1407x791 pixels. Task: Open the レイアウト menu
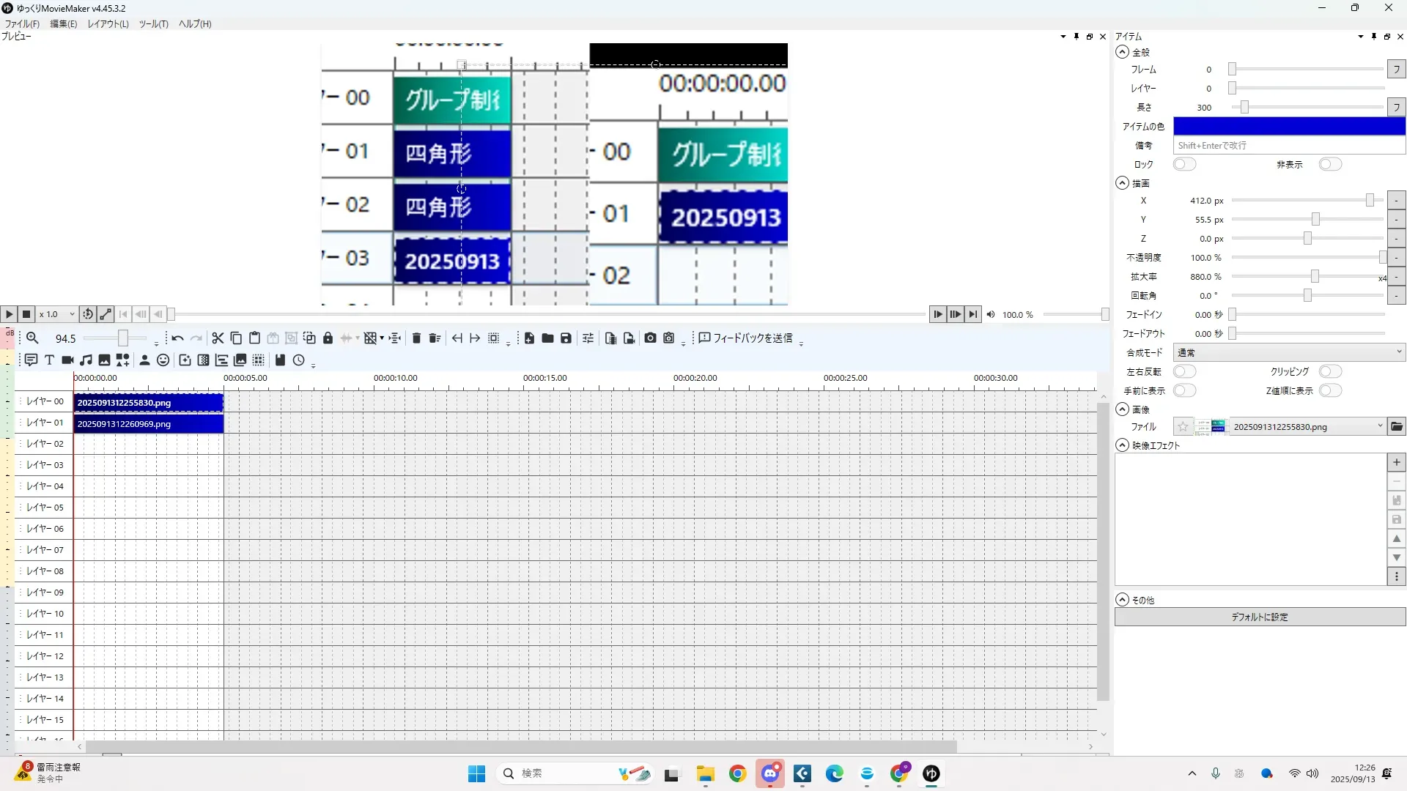[x=108, y=24]
